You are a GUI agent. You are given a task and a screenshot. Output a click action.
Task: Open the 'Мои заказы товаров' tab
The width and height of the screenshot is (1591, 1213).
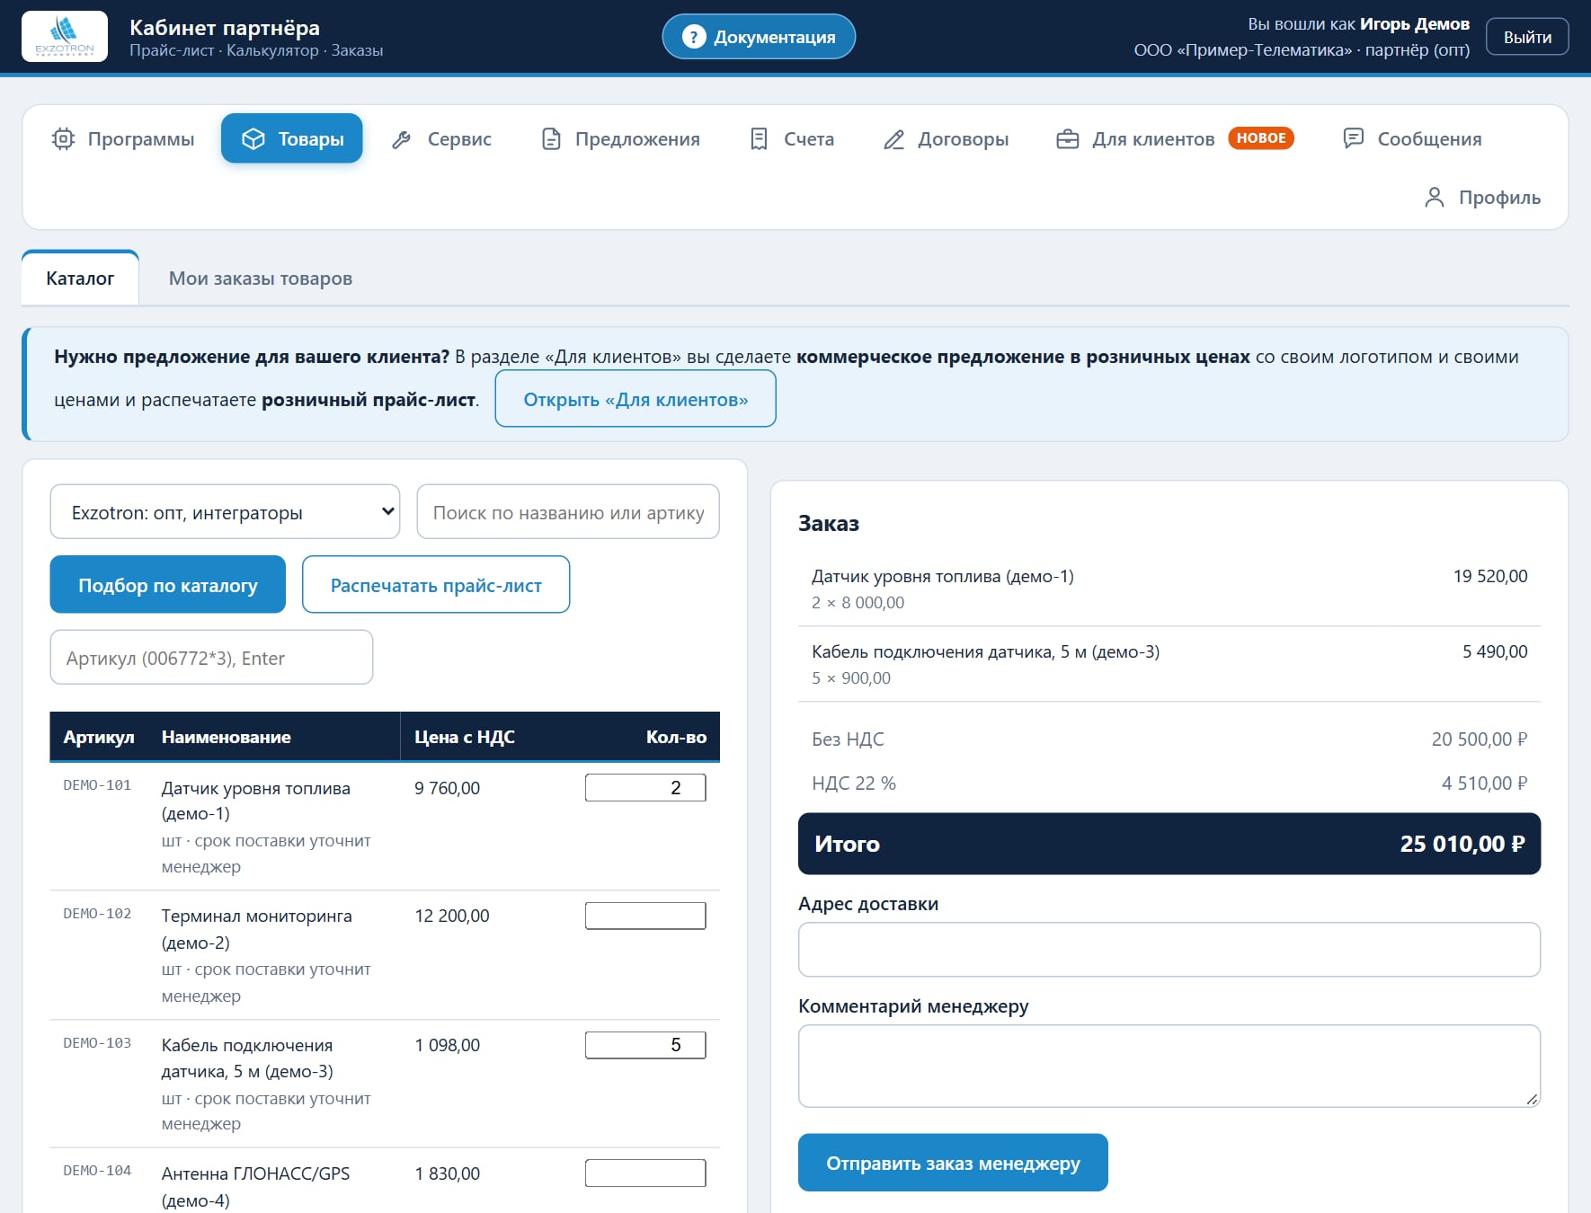pos(261,279)
